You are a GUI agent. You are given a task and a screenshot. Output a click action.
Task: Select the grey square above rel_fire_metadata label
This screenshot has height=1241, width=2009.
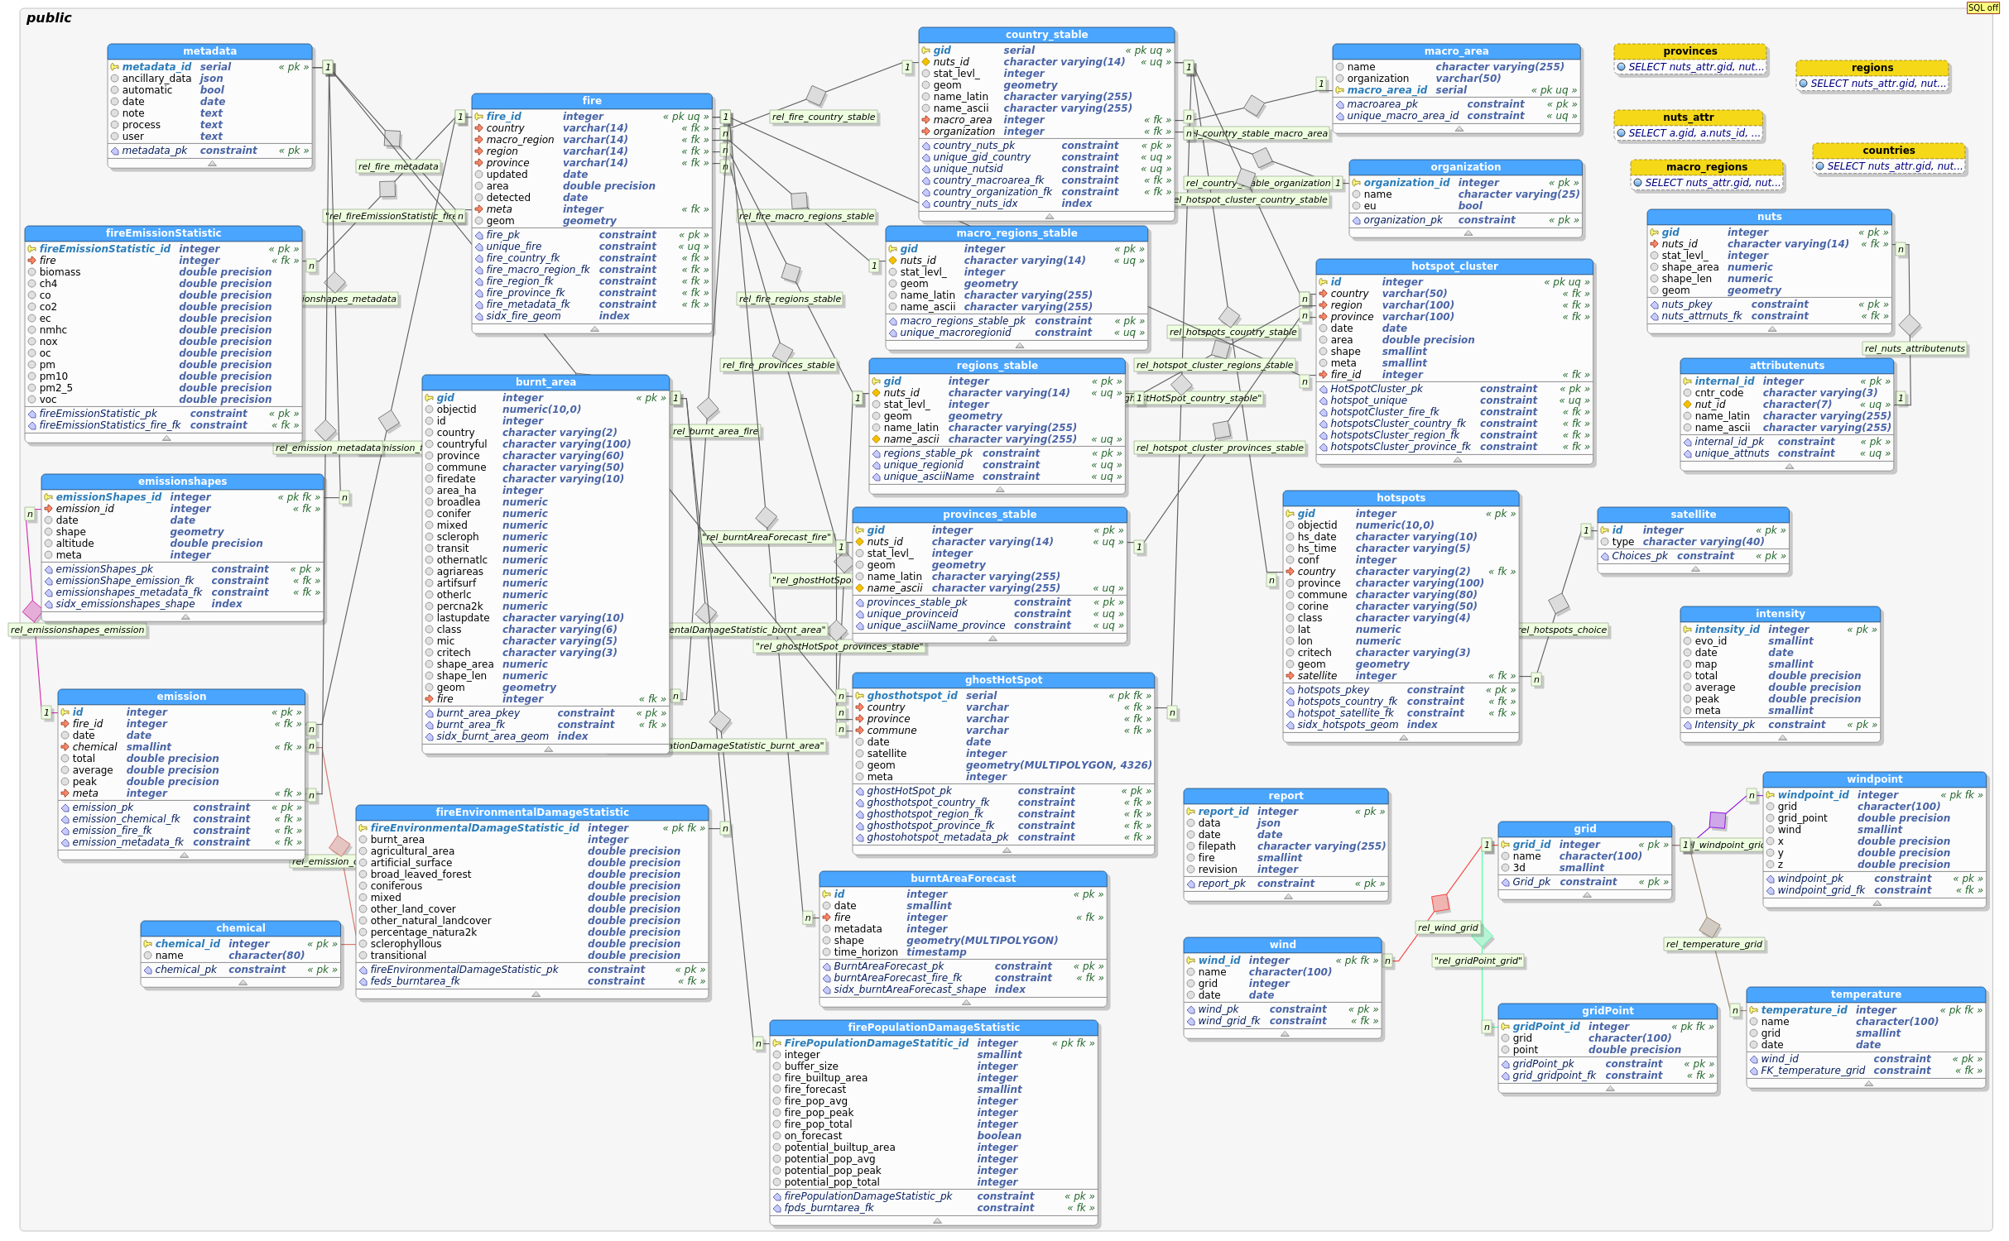tap(392, 138)
